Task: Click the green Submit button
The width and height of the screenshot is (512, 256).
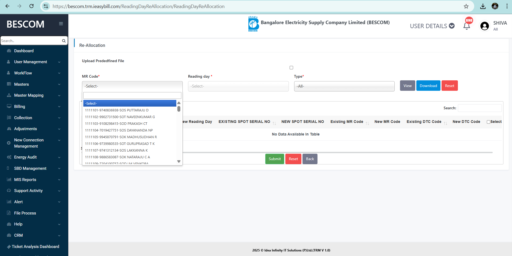Action: (x=275, y=159)
